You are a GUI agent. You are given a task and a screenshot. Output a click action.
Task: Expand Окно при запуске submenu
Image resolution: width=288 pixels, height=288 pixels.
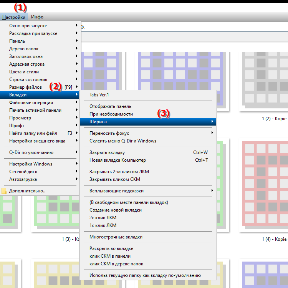tap(40, 26)
